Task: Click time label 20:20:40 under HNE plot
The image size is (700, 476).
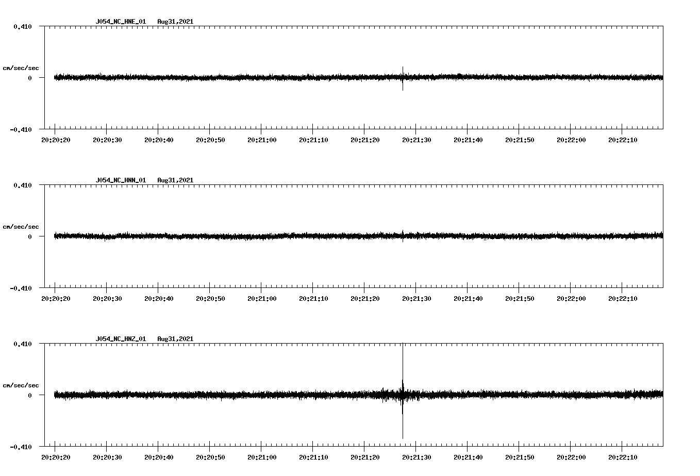Action: click(159, 140)
